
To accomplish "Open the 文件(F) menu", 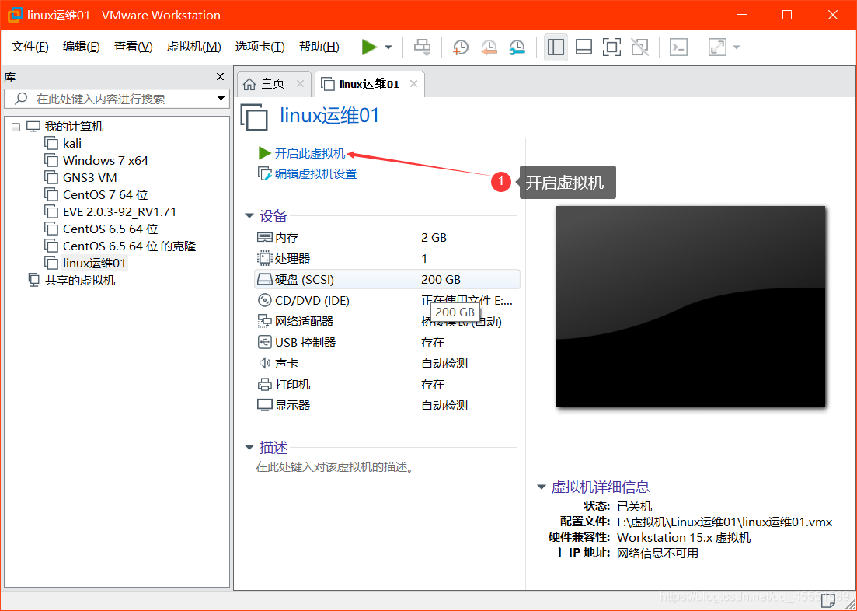I will tap(30, 47).
